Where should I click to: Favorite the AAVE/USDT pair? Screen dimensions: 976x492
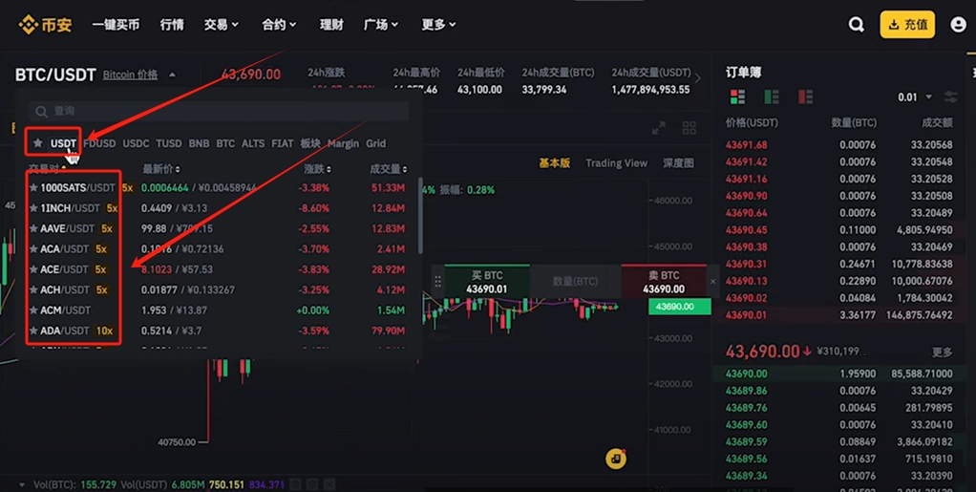click(x=33, y=228)
